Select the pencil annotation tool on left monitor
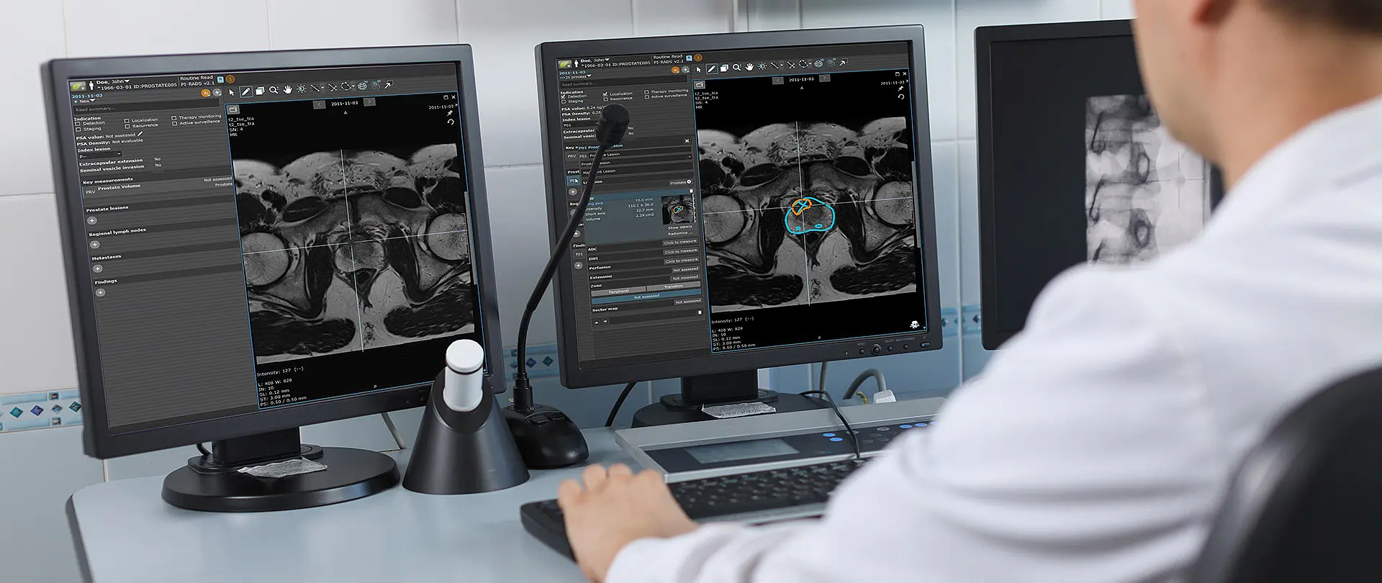 245,91
